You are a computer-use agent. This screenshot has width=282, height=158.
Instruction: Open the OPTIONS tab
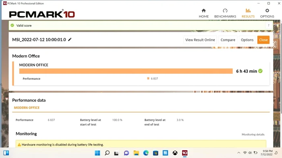[267, 13]
